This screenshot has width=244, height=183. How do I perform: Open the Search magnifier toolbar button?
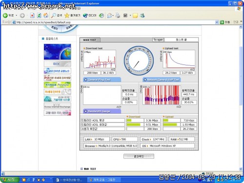[57, 16]
